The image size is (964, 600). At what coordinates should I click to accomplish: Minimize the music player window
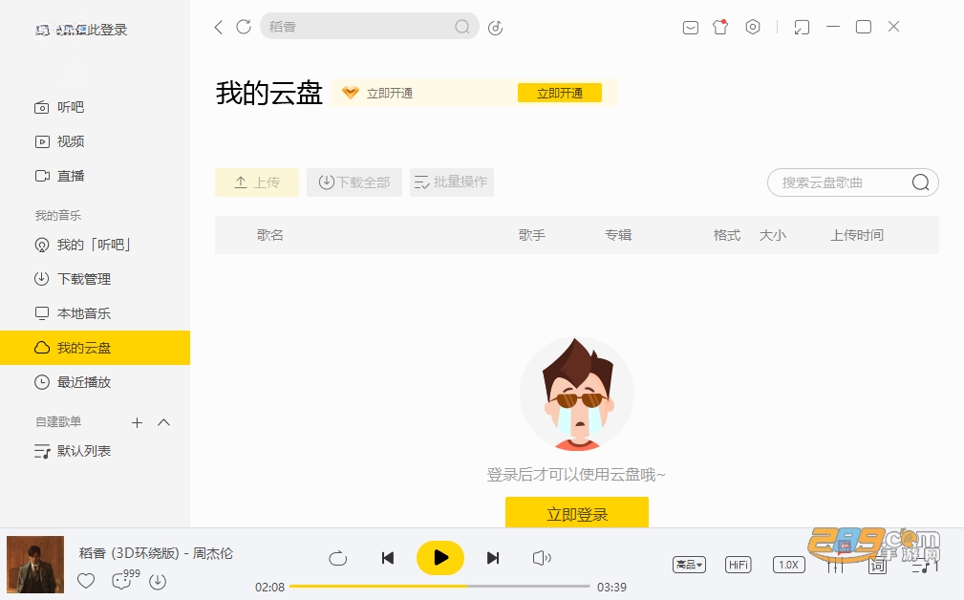[x=833, y=27]
